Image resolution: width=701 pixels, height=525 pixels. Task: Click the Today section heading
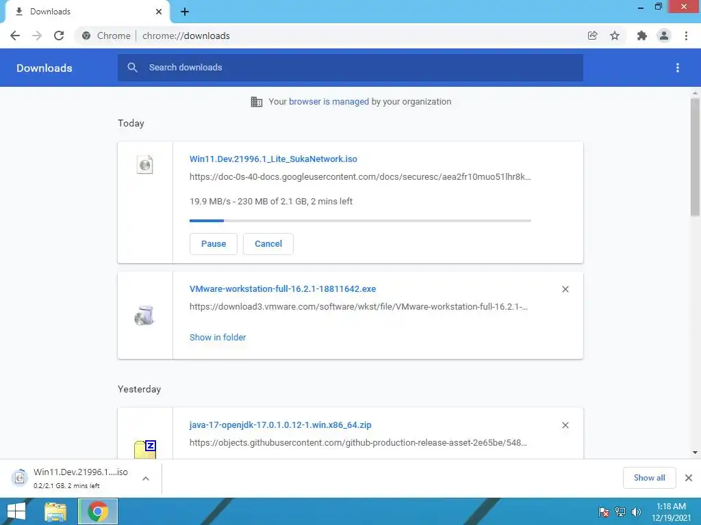[131, 123]
